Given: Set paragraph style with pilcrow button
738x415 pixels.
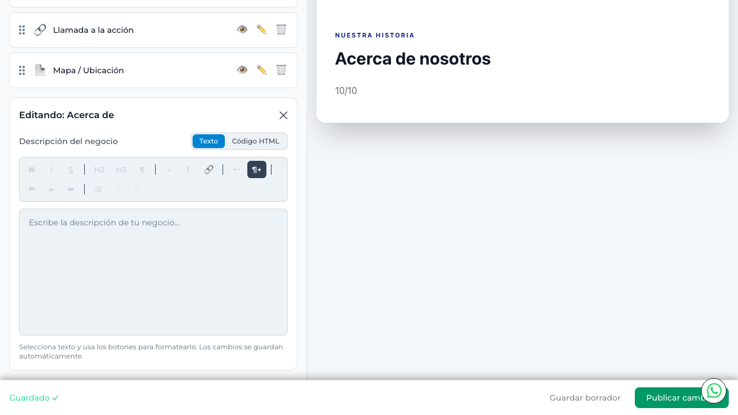Looking at the screenshot, I should [142, 169].
